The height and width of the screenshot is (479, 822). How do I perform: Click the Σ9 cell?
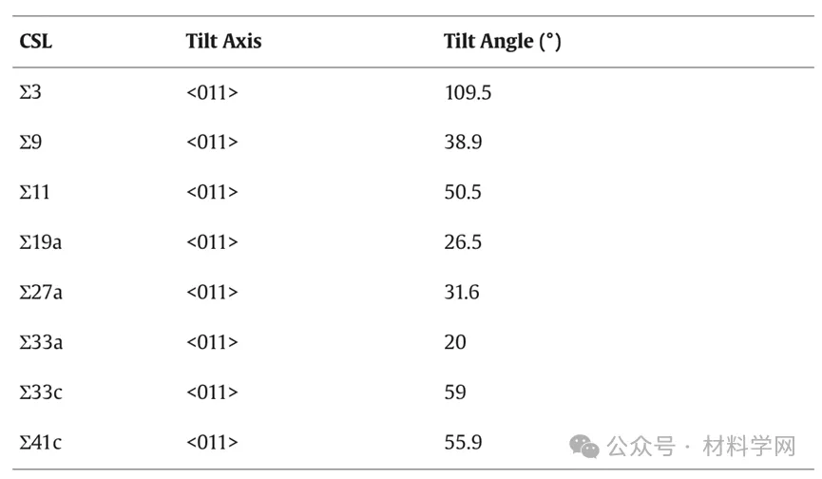click(x=30, y=142)
